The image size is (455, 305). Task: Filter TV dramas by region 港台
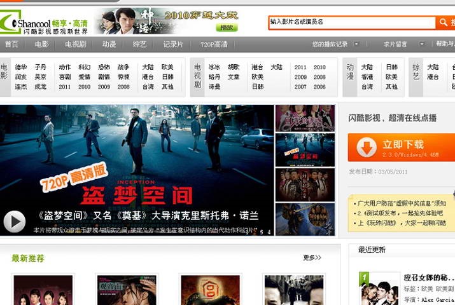(257, 67)
